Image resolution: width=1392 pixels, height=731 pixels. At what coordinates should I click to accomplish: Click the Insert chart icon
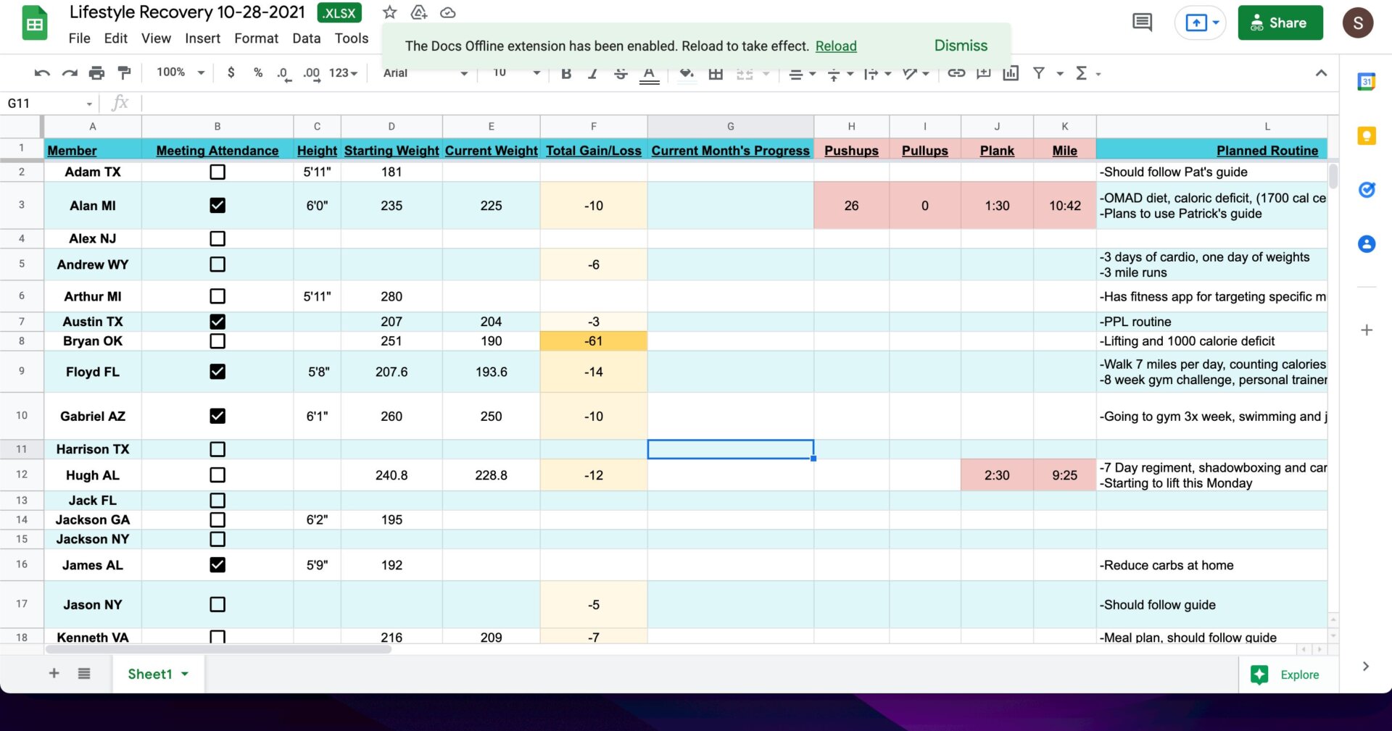click(x=1011, y=73)
